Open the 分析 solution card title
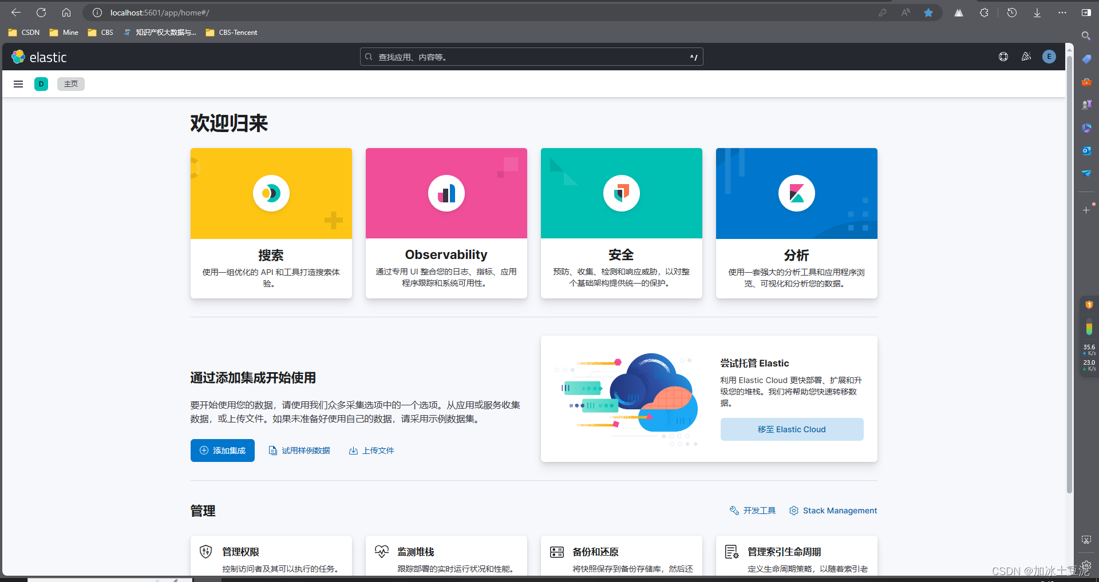Viewport: 1099px width, 582px height. point(796,255)
